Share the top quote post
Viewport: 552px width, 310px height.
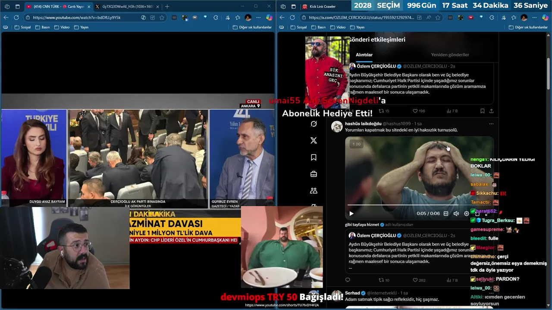tap(491, 111)
